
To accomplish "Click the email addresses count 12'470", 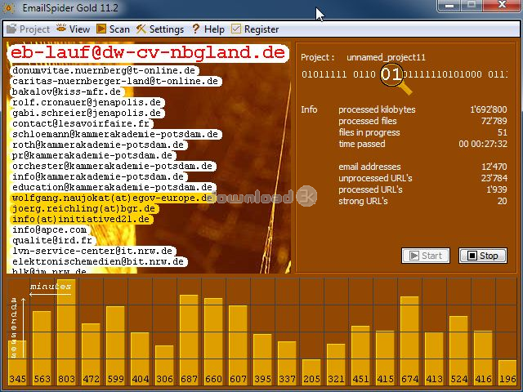I will point(494,167).
